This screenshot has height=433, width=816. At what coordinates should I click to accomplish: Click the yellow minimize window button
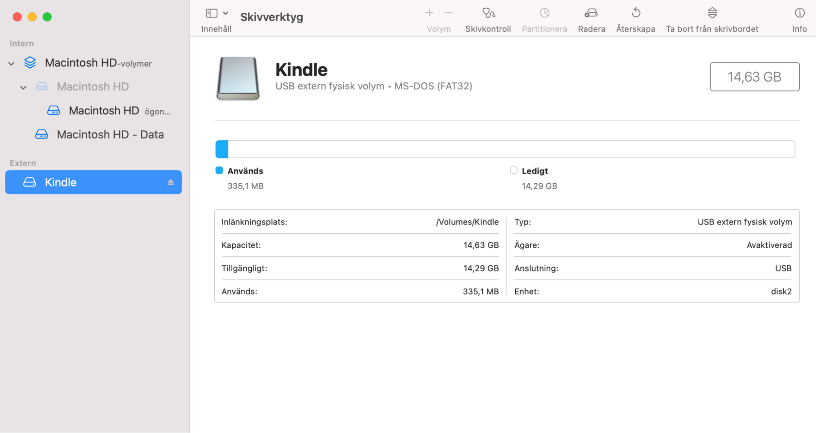[x=32, y=17]
